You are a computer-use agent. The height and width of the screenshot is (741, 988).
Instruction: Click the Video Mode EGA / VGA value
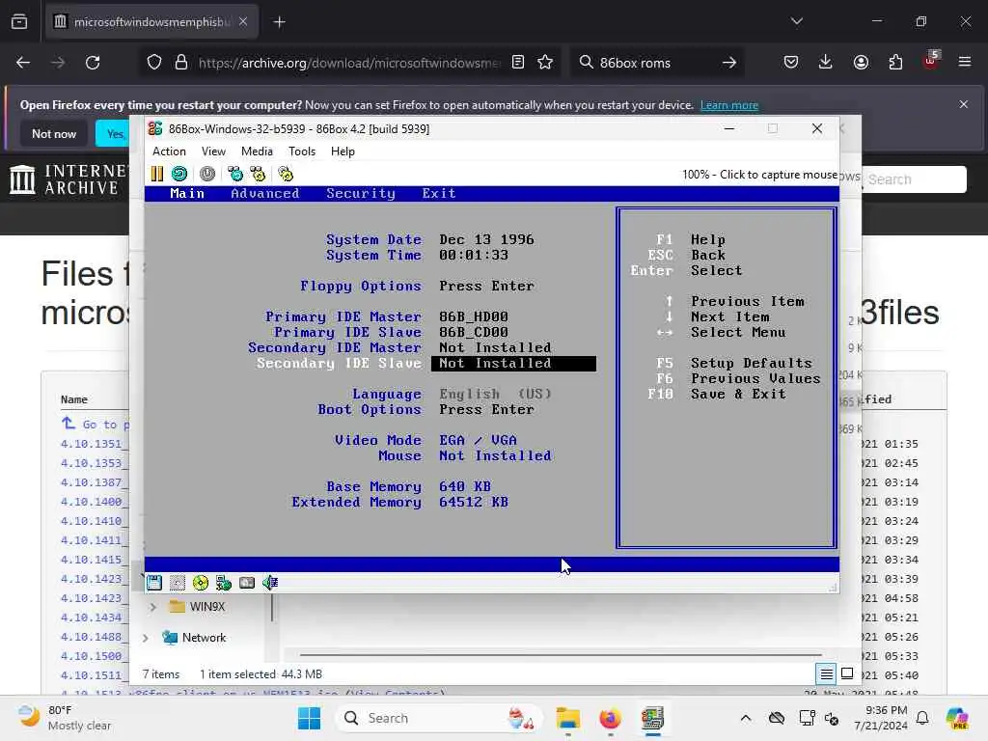coord(478,440)
